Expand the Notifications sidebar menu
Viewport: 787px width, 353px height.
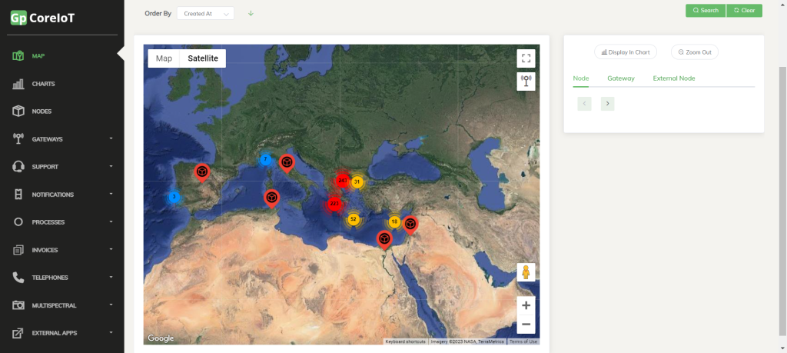(x=62, y=195)
